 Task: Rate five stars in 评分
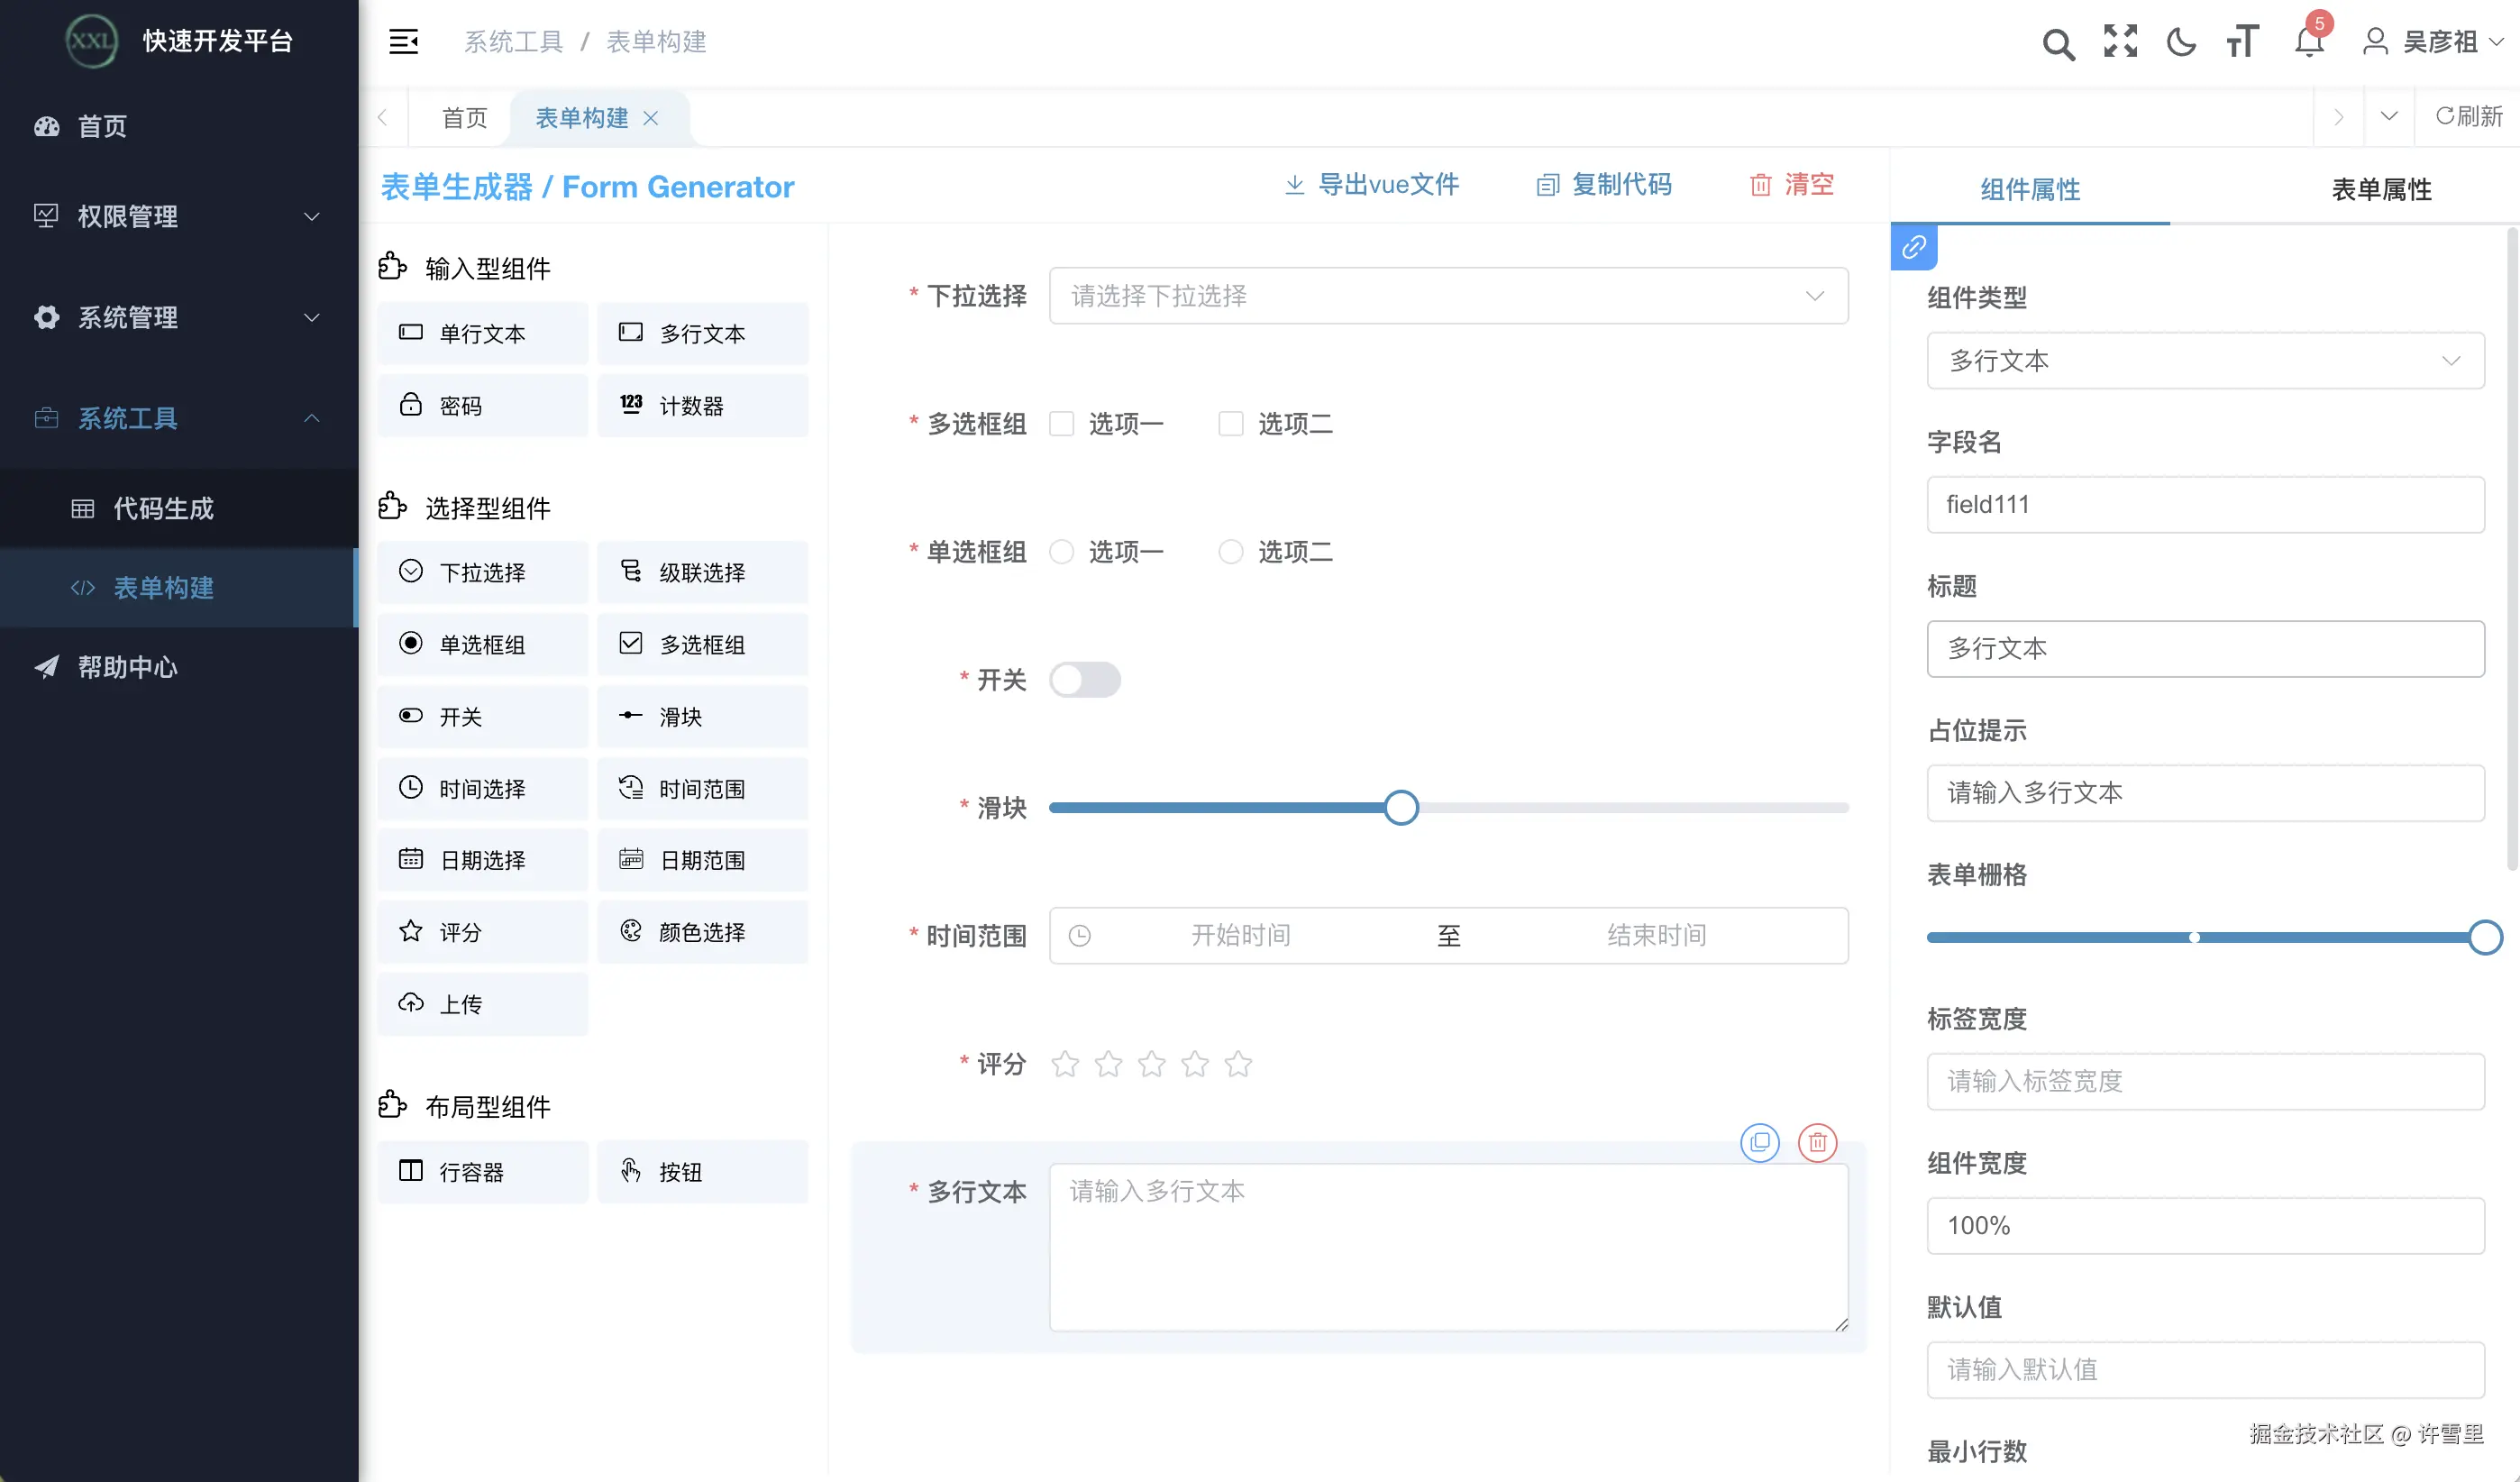click(x=1238, y=1064)
